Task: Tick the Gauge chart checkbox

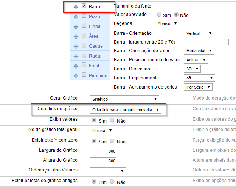Action: point(84,45)
